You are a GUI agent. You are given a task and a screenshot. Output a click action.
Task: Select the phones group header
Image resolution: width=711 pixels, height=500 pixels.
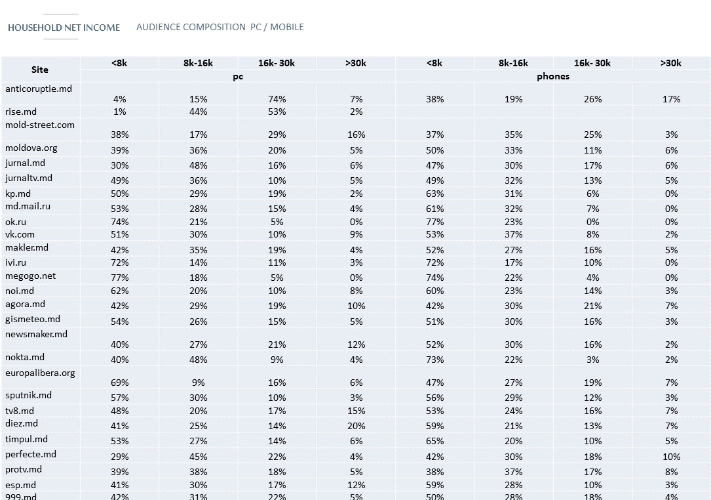point(552,76)
